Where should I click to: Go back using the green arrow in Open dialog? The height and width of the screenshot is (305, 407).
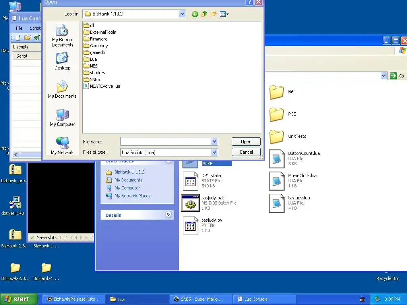195,14
